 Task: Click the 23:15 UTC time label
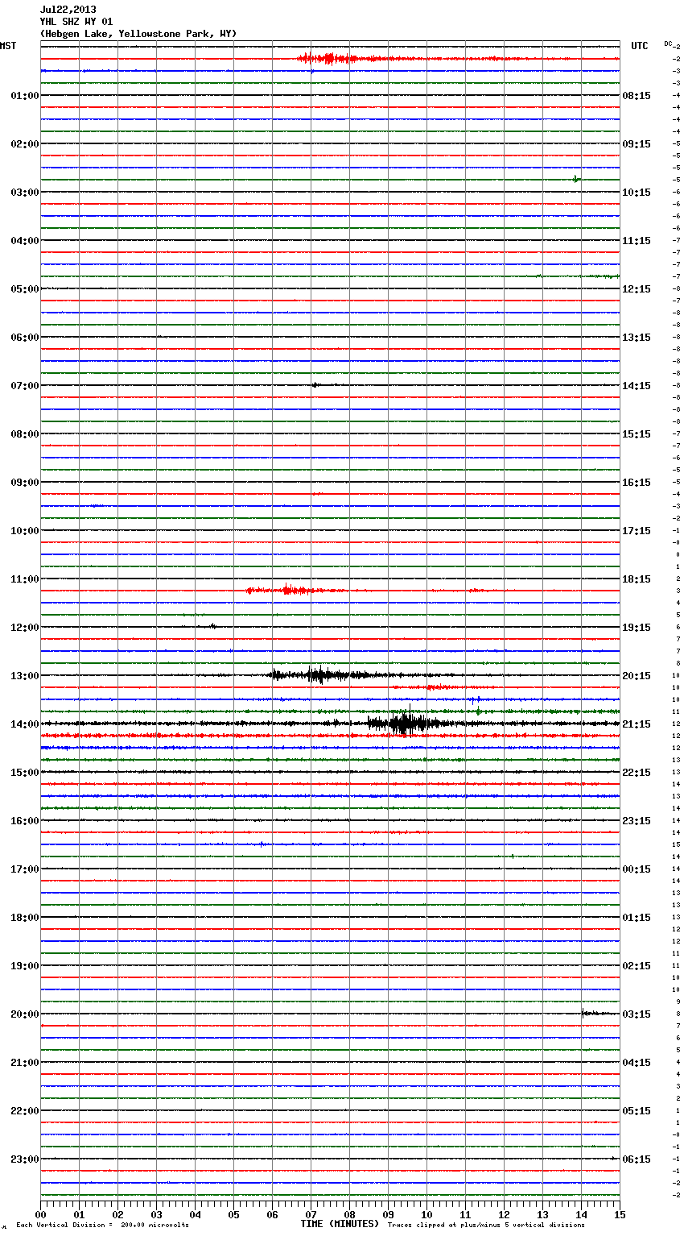pos(637,821)
